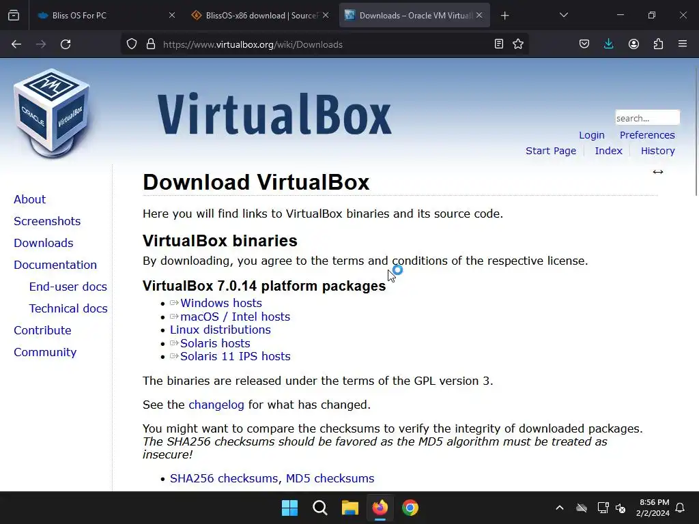The image size is (699, 524).
Task: Select the Downloads – Oracle VM VirtualBox tab
Action: (x=414, y=16)
